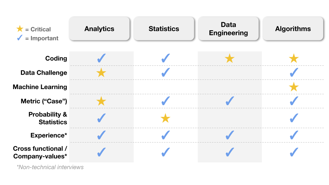Select the Algorithms column header
The width and height of the screenshot is (329, 185).
[x=293, y=29]
